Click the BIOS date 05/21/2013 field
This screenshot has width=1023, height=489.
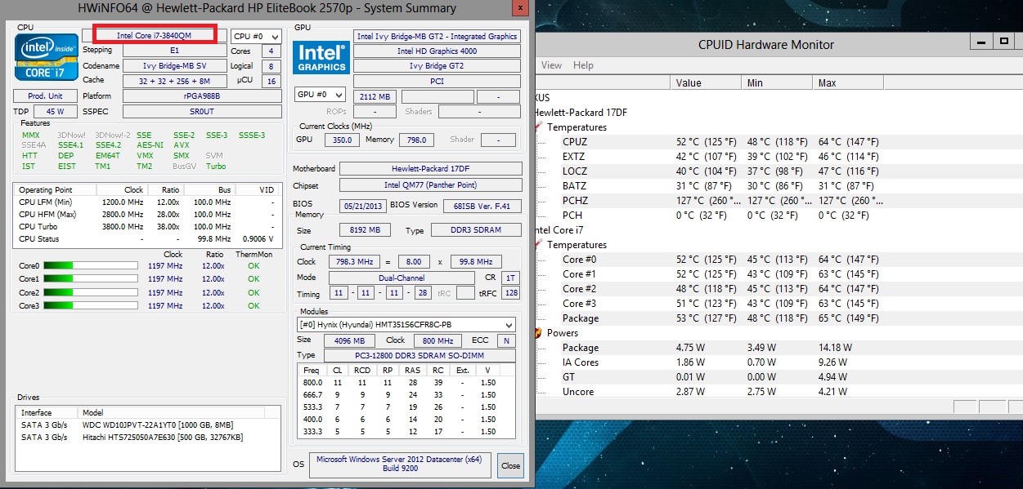tap(362, 205)
